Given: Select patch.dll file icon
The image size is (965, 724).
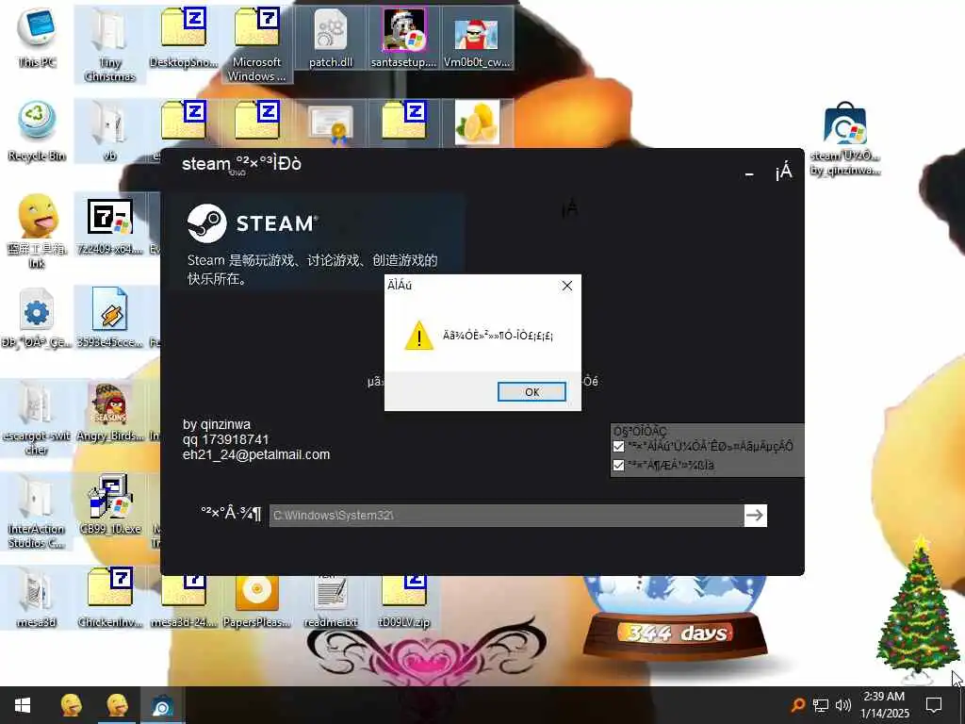Looking at the screenshot, I should click(x=331, y=37).
